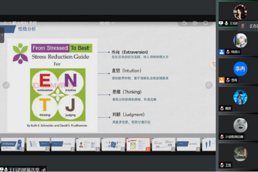258x172 pixels.
Task: Select slide thumbnail number 4 with portrait
Action: coord(88,144)
